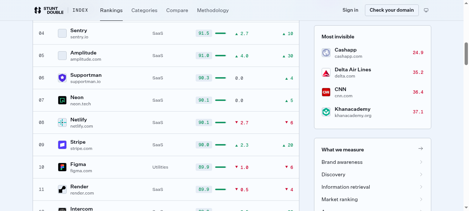Click Cashapp in Most invisible list
469x211 pixels.
(x=346, y=50)
